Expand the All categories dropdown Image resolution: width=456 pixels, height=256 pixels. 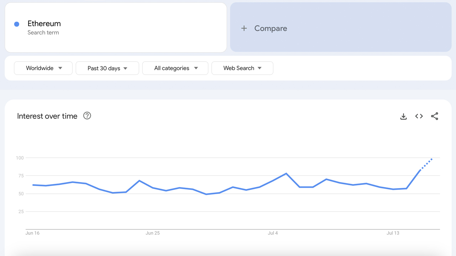click(175, 68)
